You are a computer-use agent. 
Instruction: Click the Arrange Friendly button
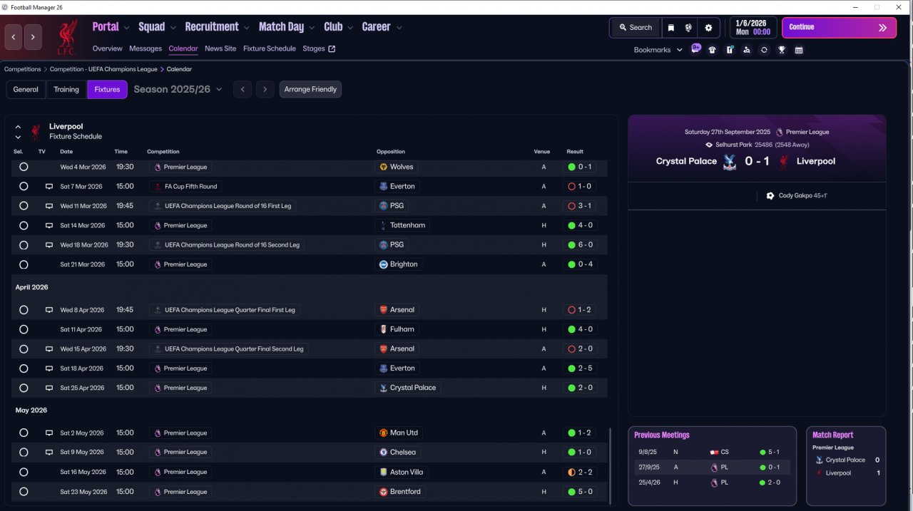tap(310, 90)
